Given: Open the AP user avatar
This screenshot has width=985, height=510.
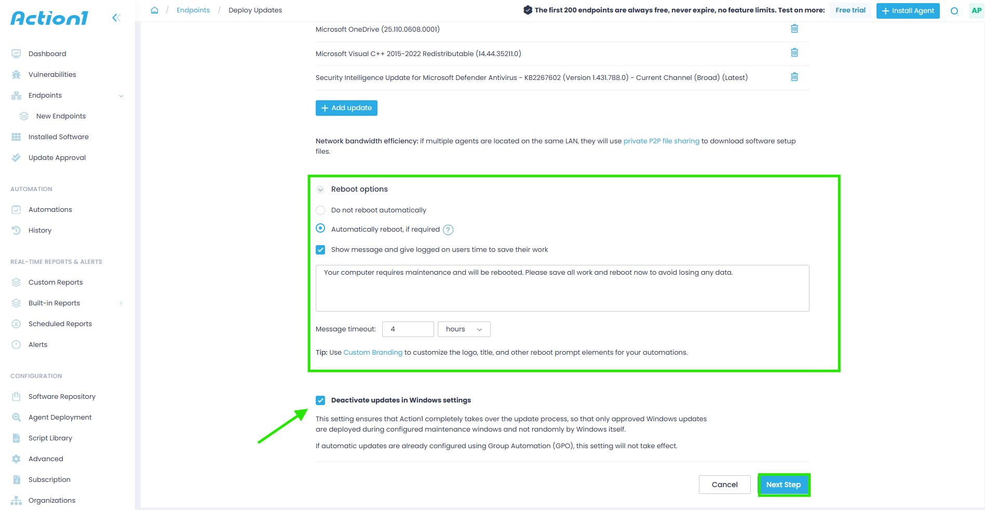Looking at the screenshot, I should point(976,10).
